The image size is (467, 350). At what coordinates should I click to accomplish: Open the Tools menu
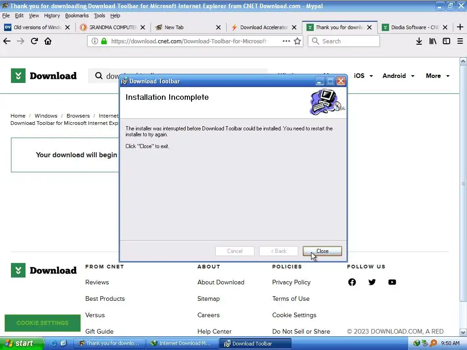99,15
